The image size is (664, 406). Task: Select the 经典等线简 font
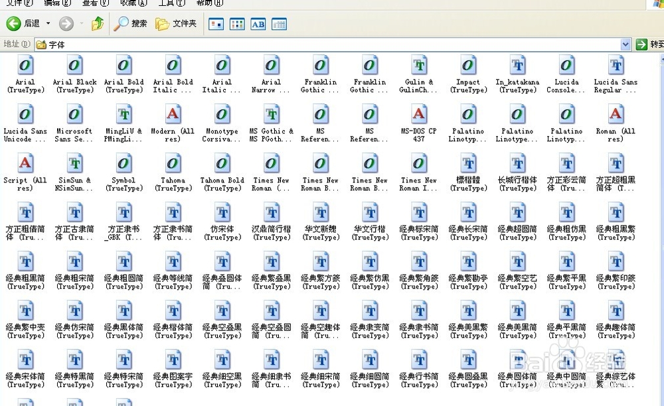173,271
